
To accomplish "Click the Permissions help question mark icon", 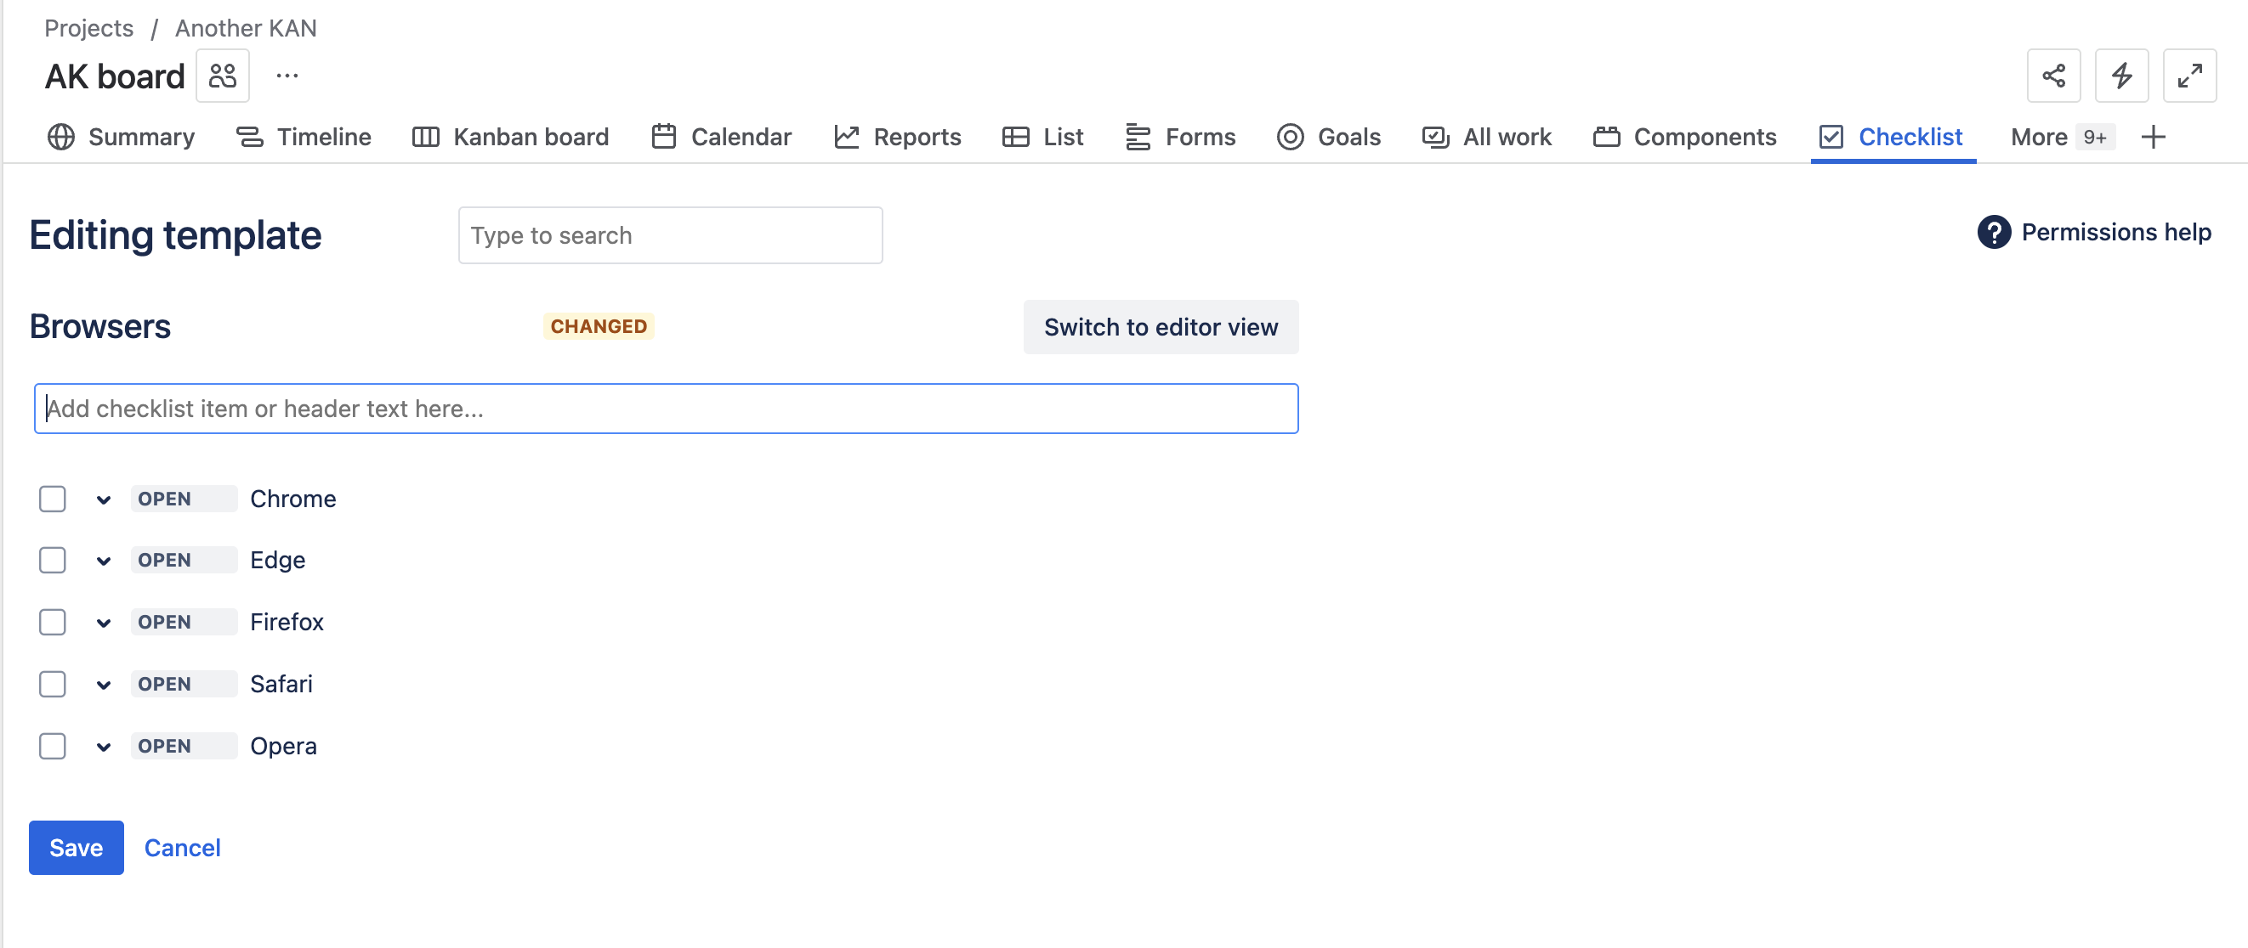I will point(1993,232).
